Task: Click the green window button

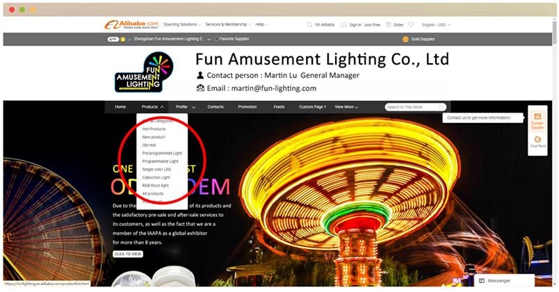Action: 22,10
